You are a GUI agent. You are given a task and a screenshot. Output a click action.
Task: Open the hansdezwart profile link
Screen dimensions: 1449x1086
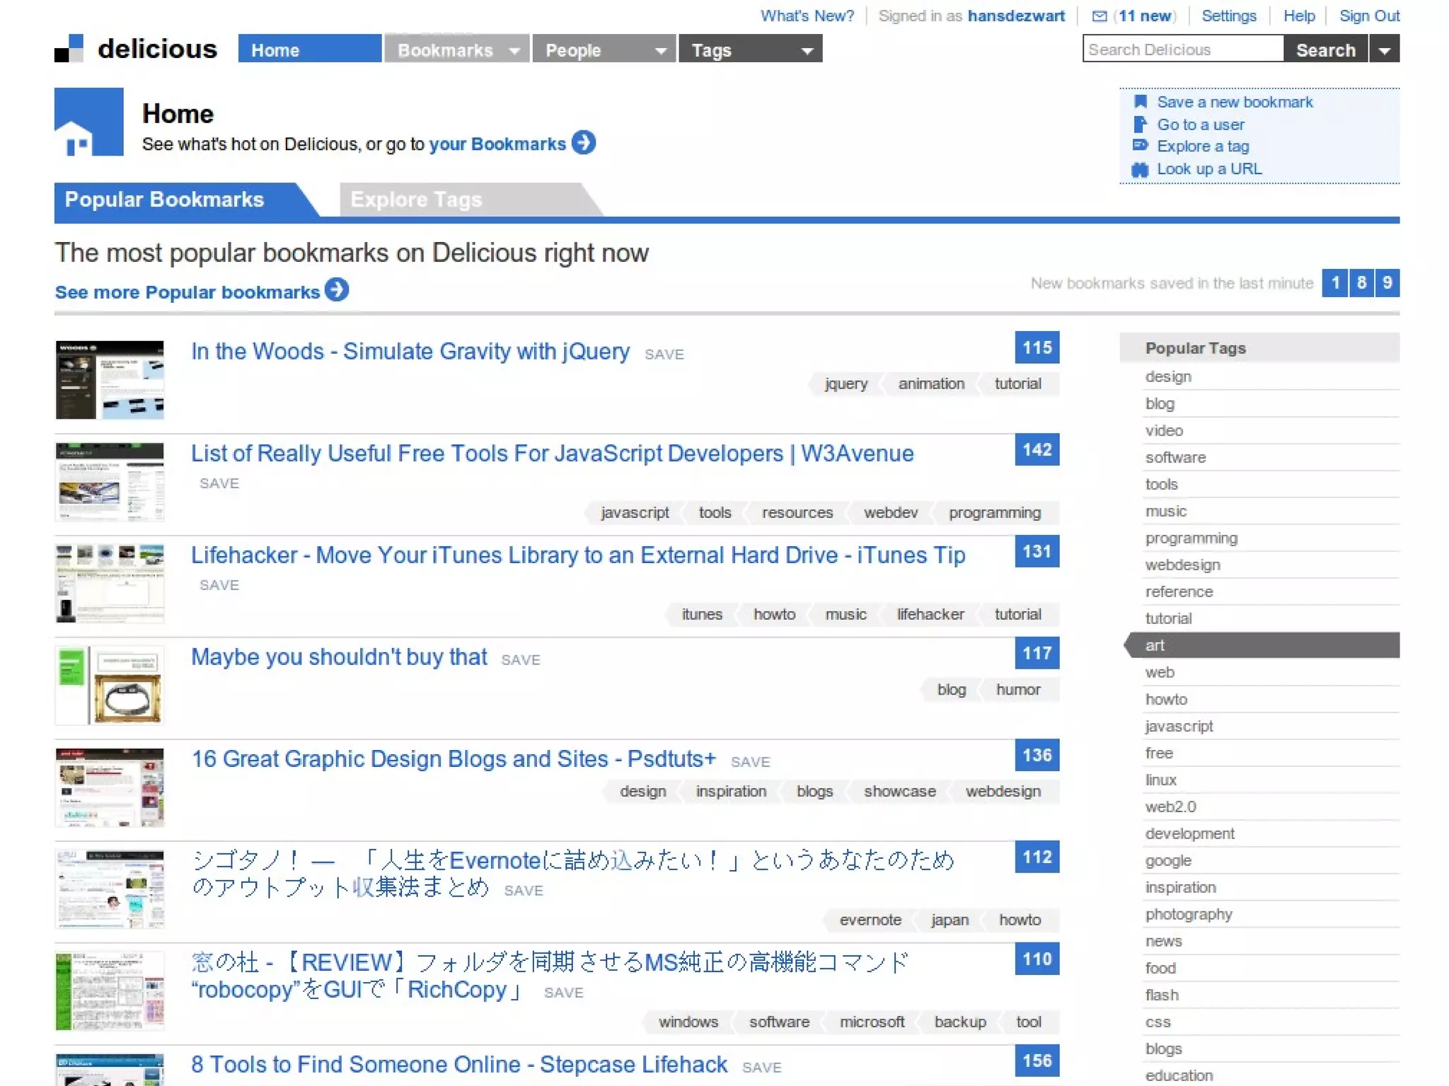[x=1016, y=16]
